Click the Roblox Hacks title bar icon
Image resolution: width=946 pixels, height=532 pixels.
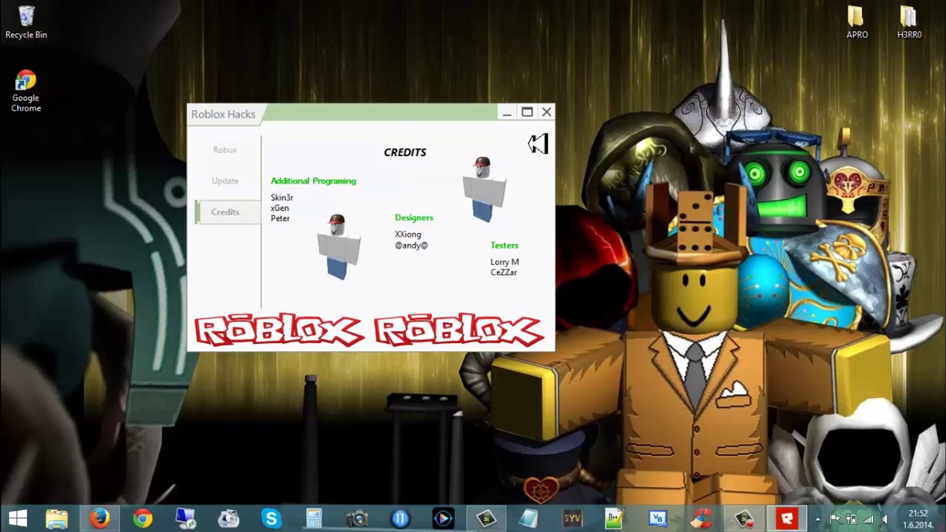point(192,114)
